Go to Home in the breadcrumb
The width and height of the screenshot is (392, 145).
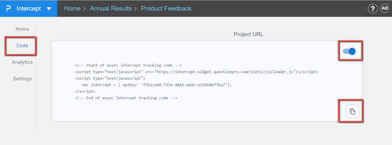point(72,8)
